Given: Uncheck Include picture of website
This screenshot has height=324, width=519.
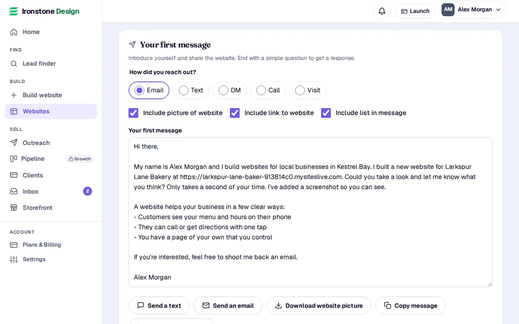Looking at the screenshot, I should click(133, 113).
